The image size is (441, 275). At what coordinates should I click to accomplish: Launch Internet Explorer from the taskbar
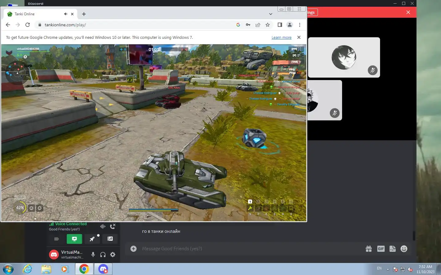28,269
